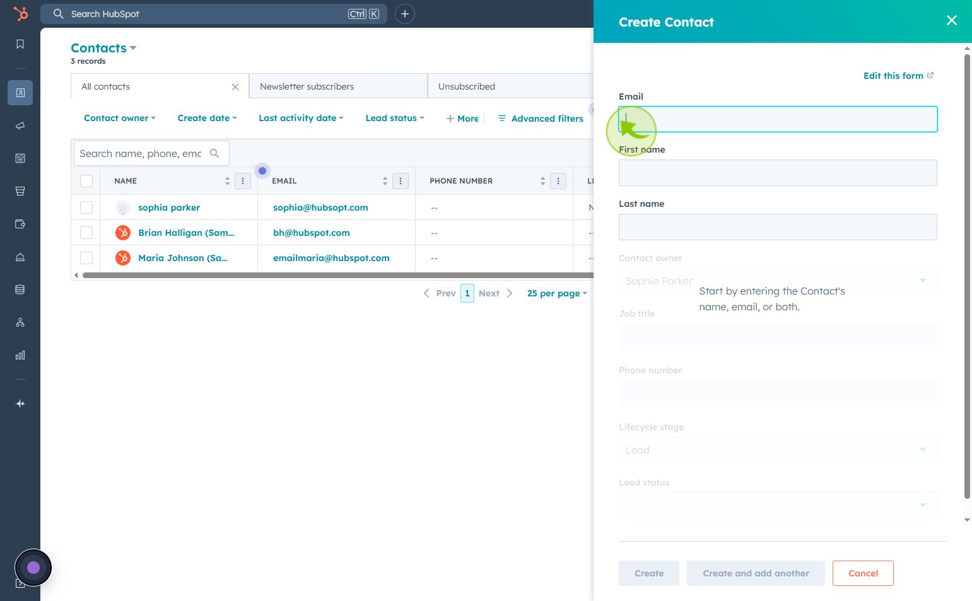Open the Last activity date filter
The width and height of the screenshot is (972, 601).
click(x=301, y=118)
